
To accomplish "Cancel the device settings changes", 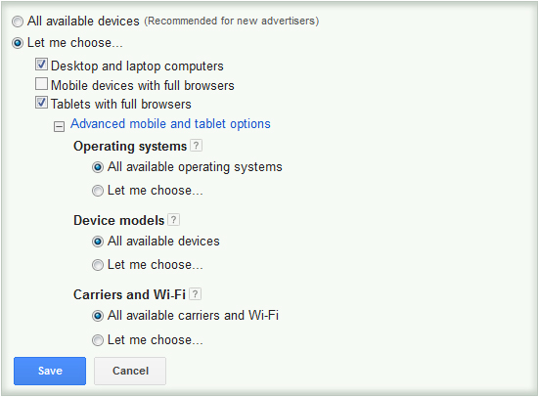I will pyautogui.click(x=130, y=371).
